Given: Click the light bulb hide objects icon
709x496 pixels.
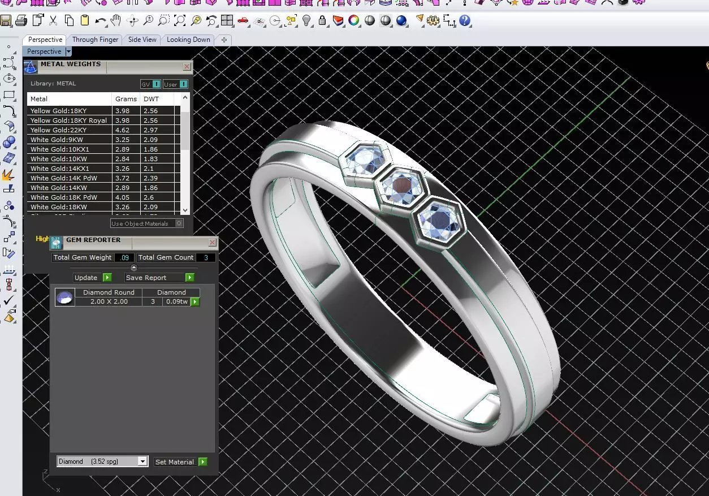Looking at the screenshot, I should [x=306, y=21].
